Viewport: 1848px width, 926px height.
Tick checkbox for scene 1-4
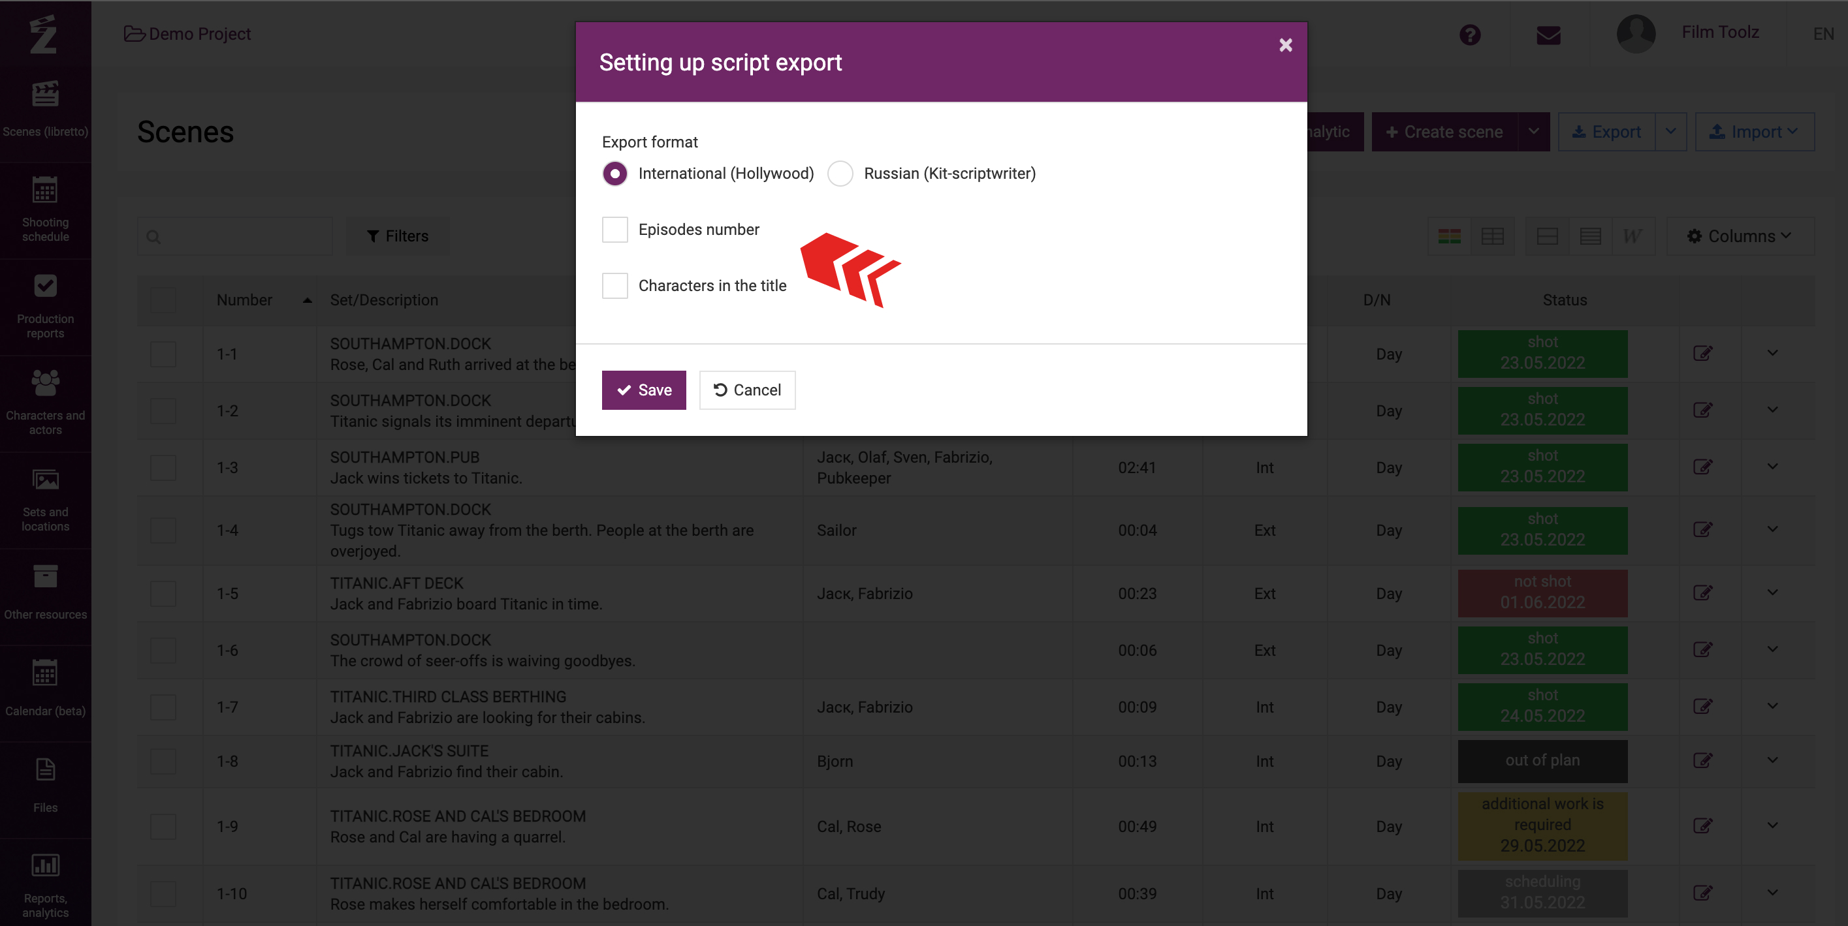[x=163, y=531]
